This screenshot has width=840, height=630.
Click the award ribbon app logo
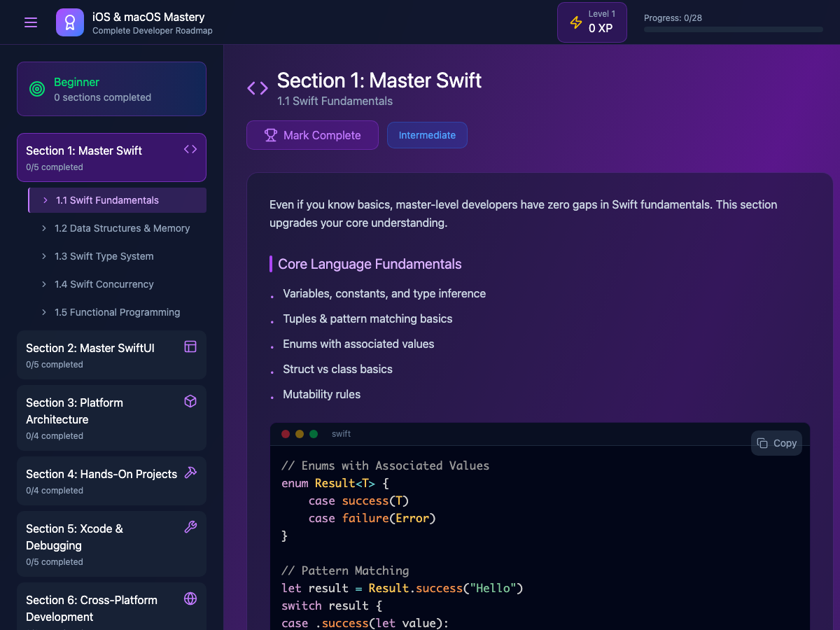[x=70, y=22]
